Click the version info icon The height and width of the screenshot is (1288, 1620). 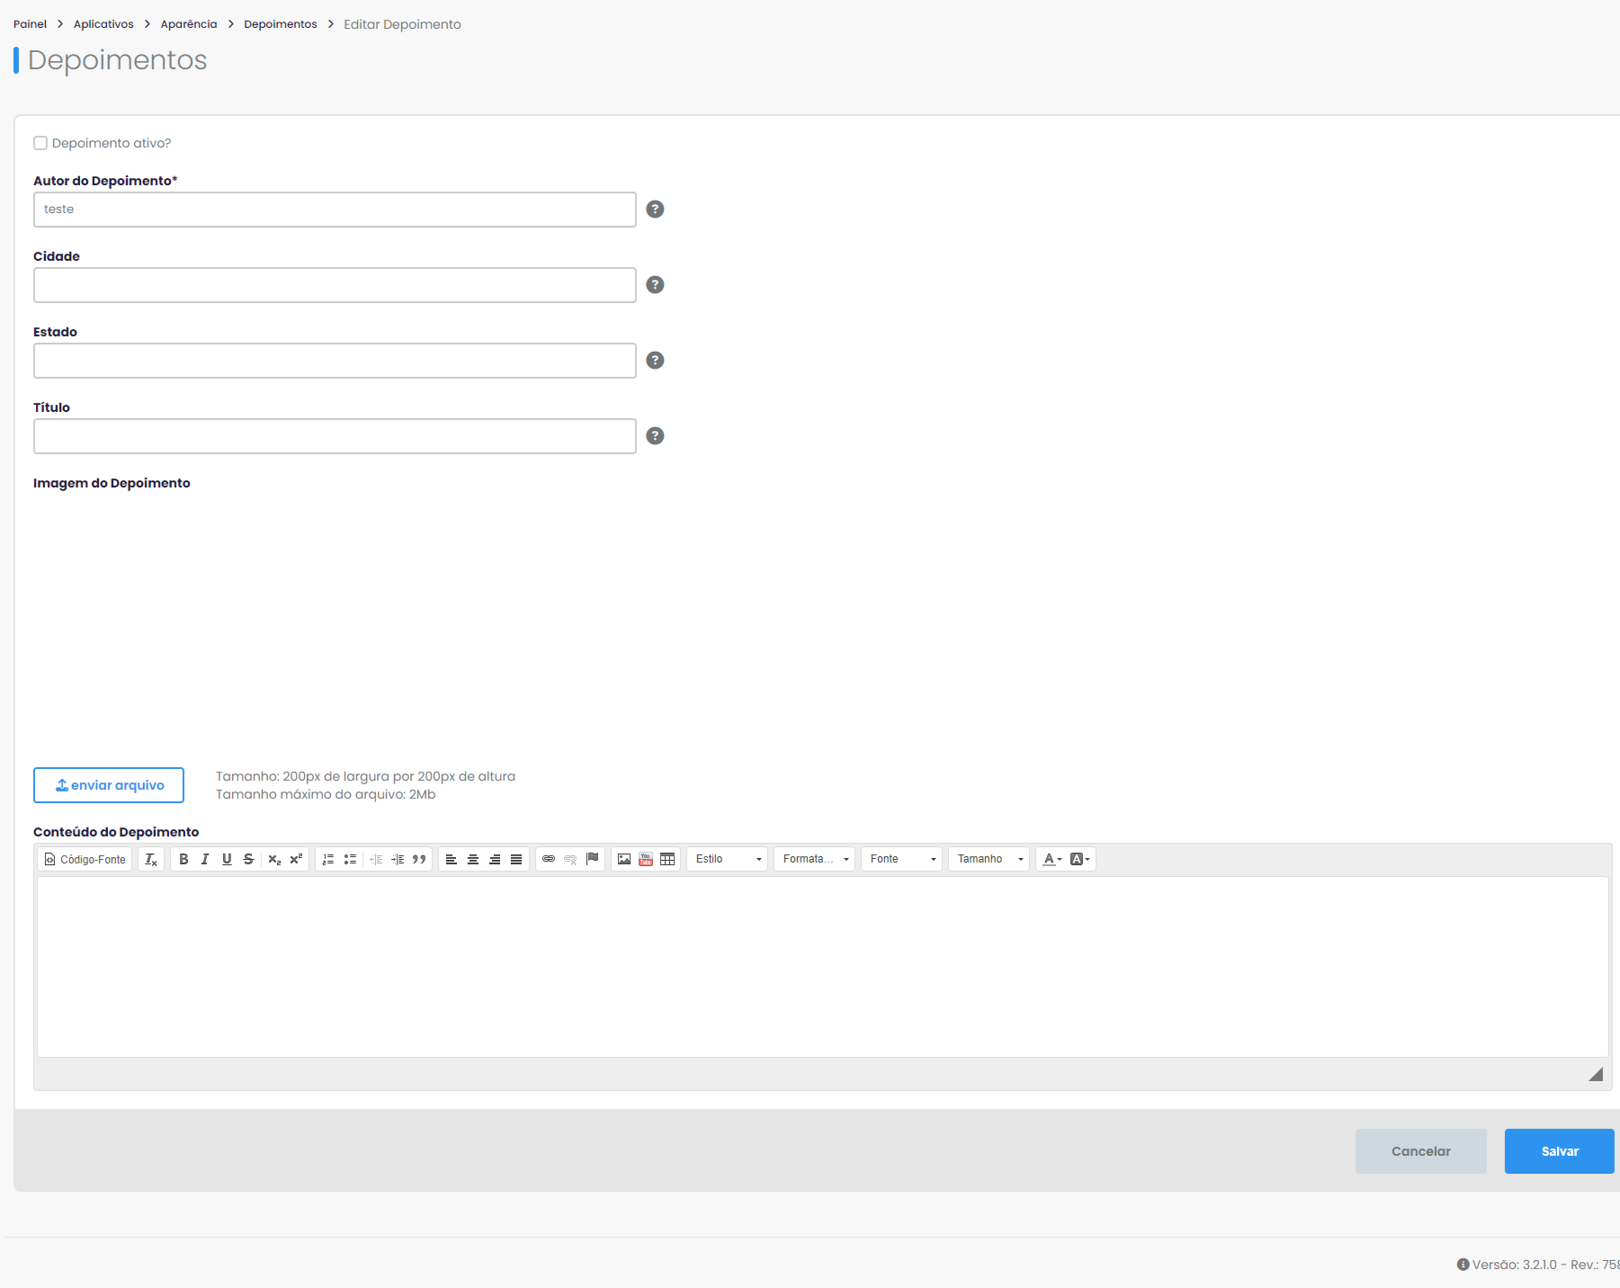(1463, 1265)
